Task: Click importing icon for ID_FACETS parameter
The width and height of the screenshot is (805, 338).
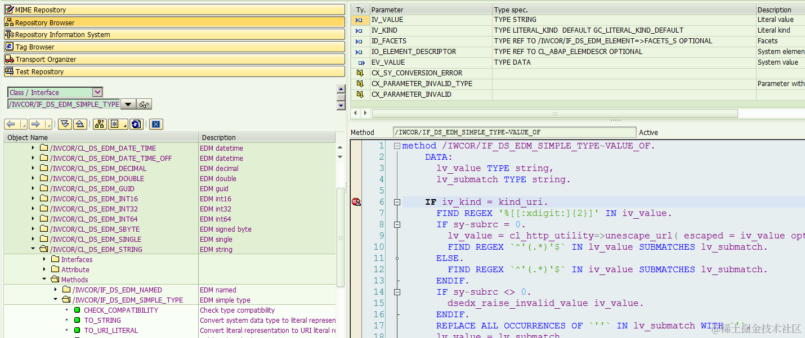Action: click(359, 41)
